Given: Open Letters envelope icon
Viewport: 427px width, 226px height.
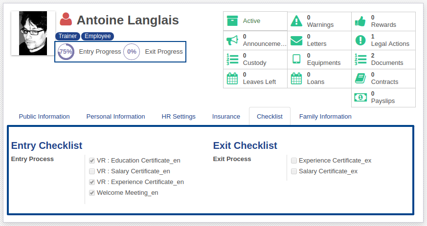Looking at the screenshot, I should [296, 40].
